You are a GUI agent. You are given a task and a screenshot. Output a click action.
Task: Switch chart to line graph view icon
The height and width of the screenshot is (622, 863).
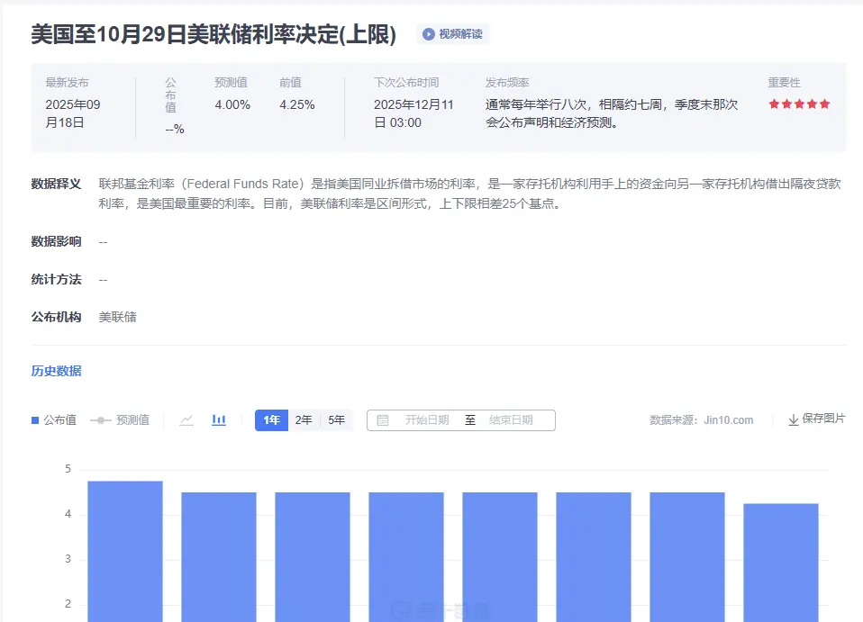186,420
